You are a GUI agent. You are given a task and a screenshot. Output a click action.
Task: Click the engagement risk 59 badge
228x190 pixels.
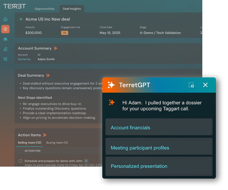64,33
